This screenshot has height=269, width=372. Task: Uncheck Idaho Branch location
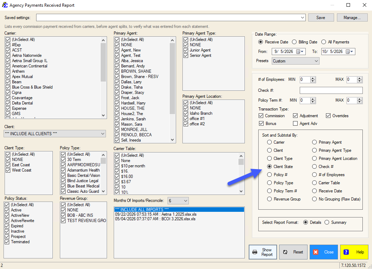tap(186, 113)
